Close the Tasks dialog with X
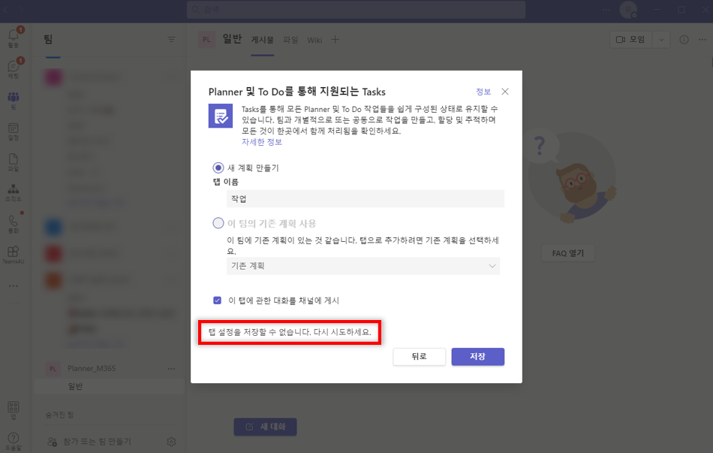The height and width of the screenshot is (453, 713). (x=505, y=92)
